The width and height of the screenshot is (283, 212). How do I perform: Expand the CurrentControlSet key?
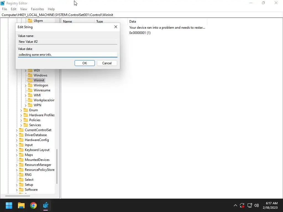click(17, 130)
